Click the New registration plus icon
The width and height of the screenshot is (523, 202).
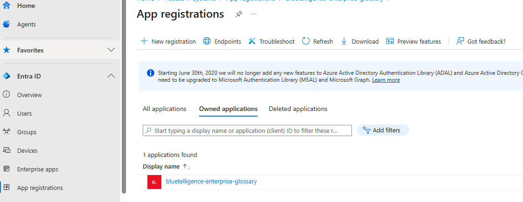[144, 41]
